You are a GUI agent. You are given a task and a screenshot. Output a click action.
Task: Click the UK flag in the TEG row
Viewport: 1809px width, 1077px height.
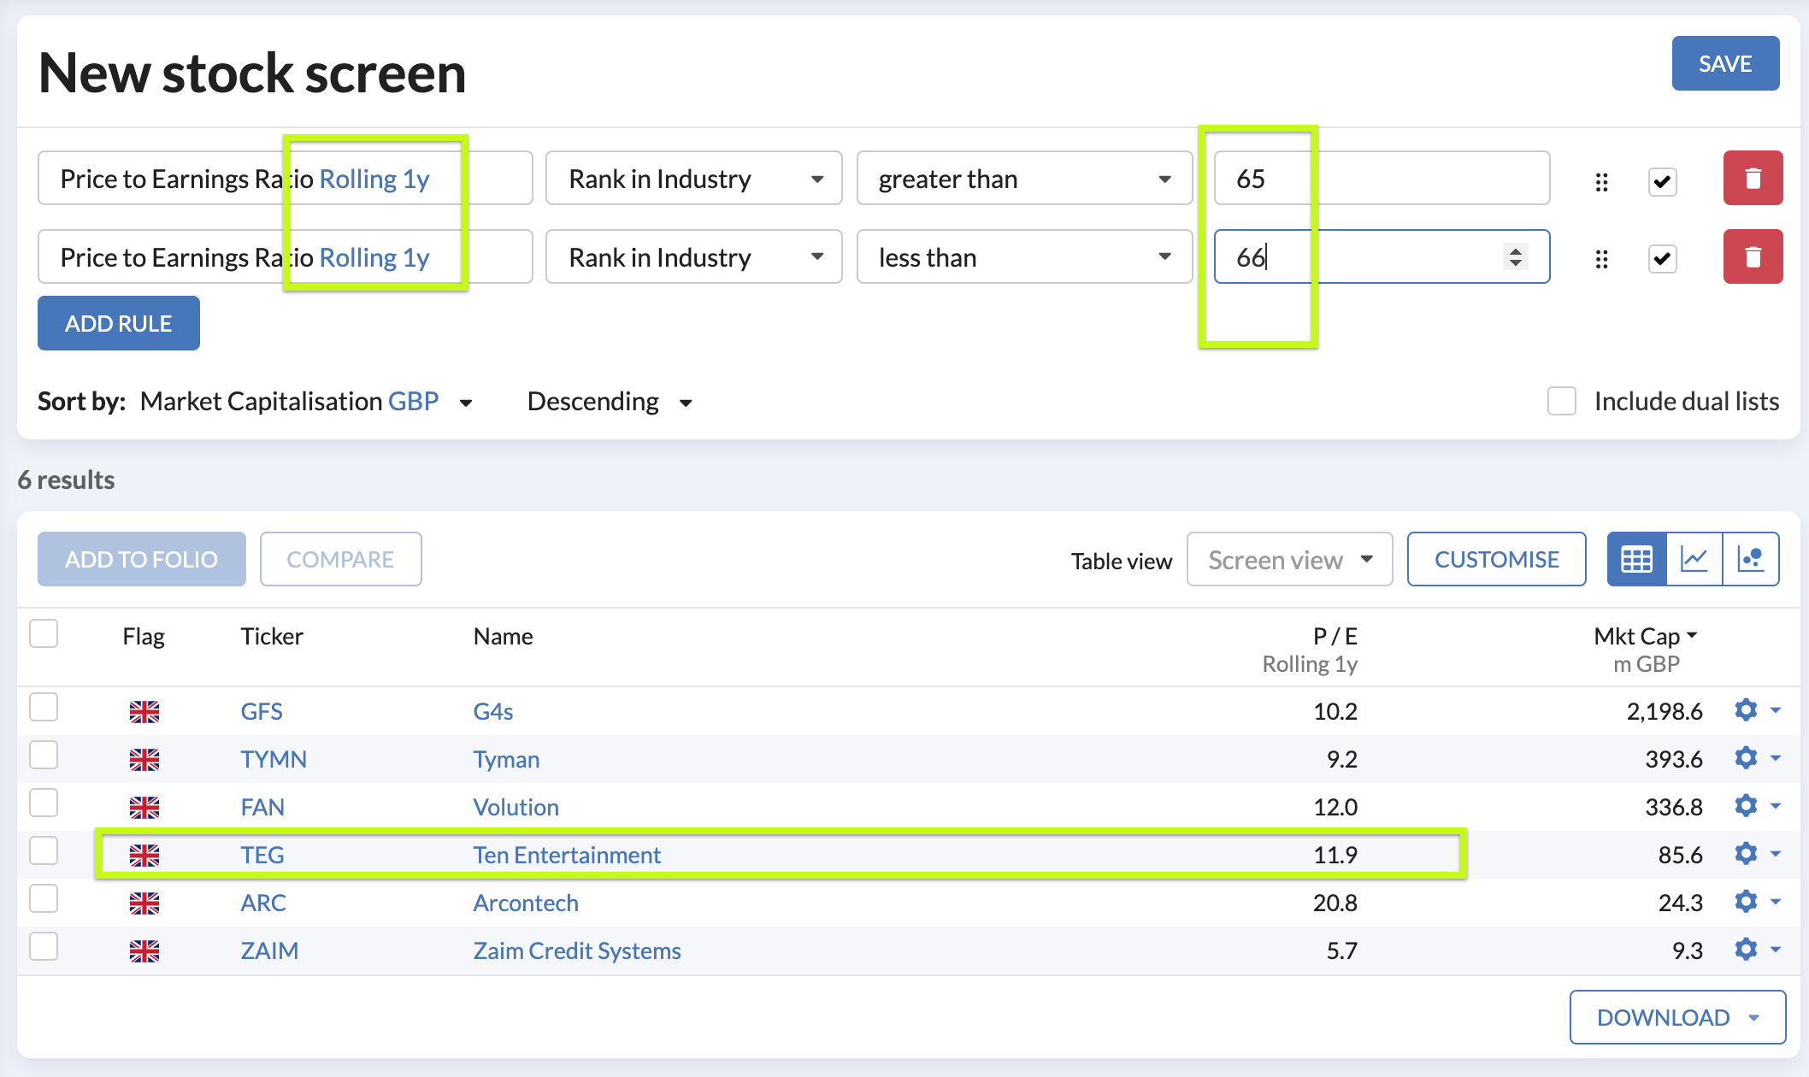pos(144,855)
